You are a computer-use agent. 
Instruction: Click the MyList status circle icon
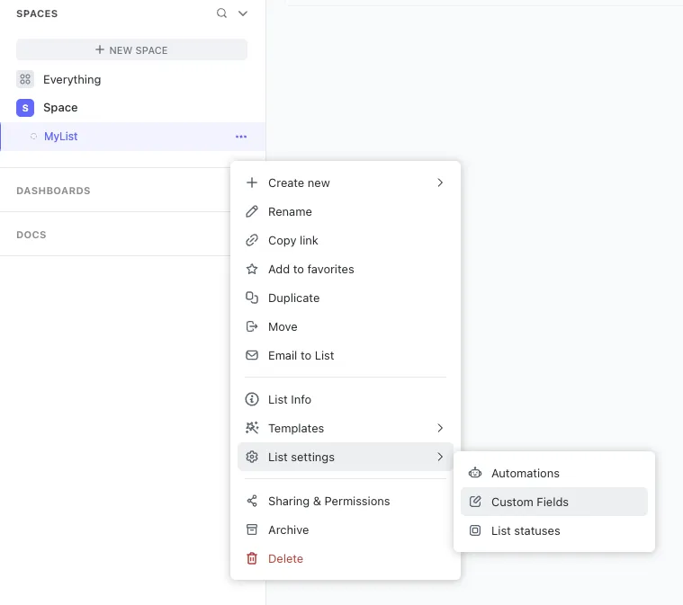(x=33, y=137)
